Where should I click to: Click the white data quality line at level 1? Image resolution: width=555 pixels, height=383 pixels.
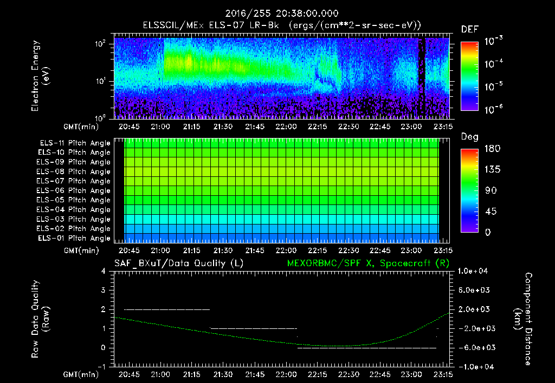(x=254, y=328)
